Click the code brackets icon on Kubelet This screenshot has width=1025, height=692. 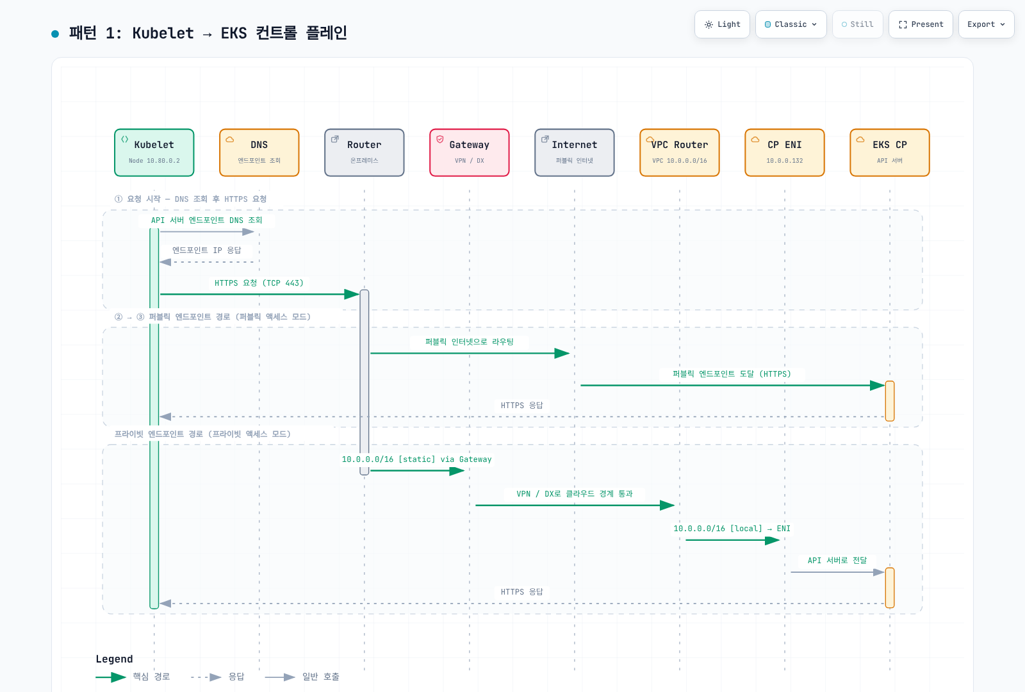[x=125, y=139]
